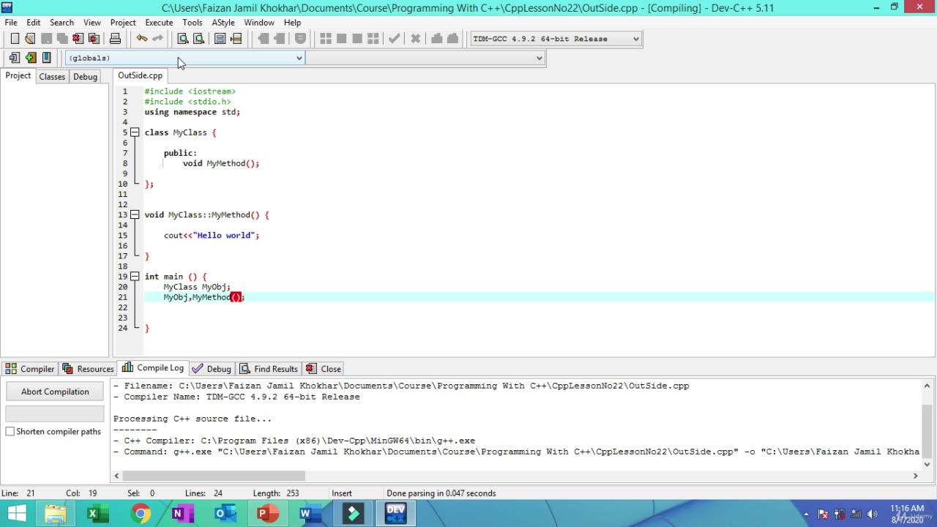Print the source file
This screenshot has width=937, height=527.
click(x=115, y=39)
